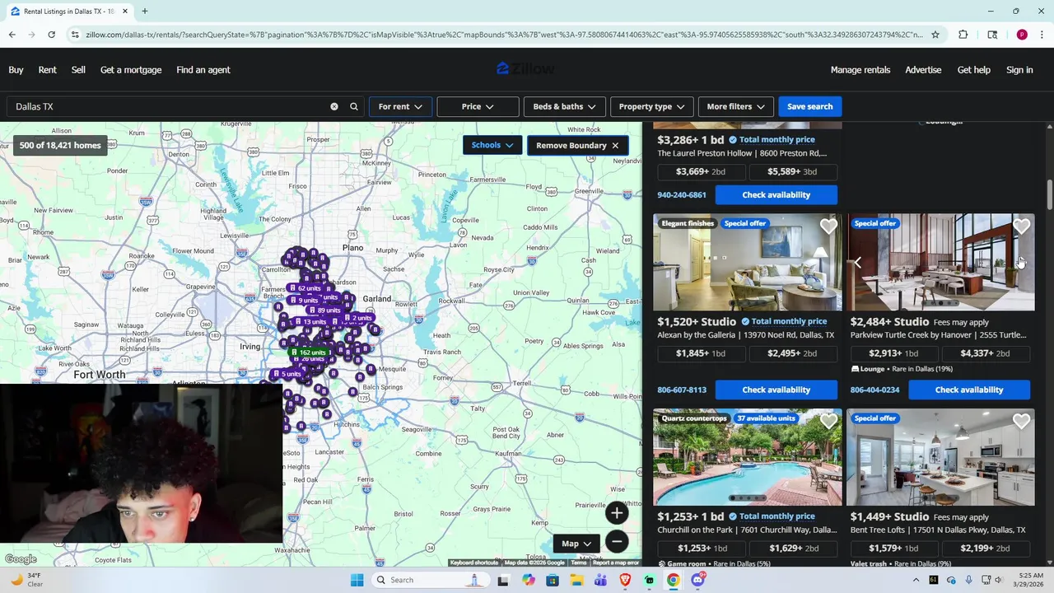Favorite the Parkview Turtle Creek listing heart
The height and width of the screenshot is (593, 1054).
click(1021, 226)
